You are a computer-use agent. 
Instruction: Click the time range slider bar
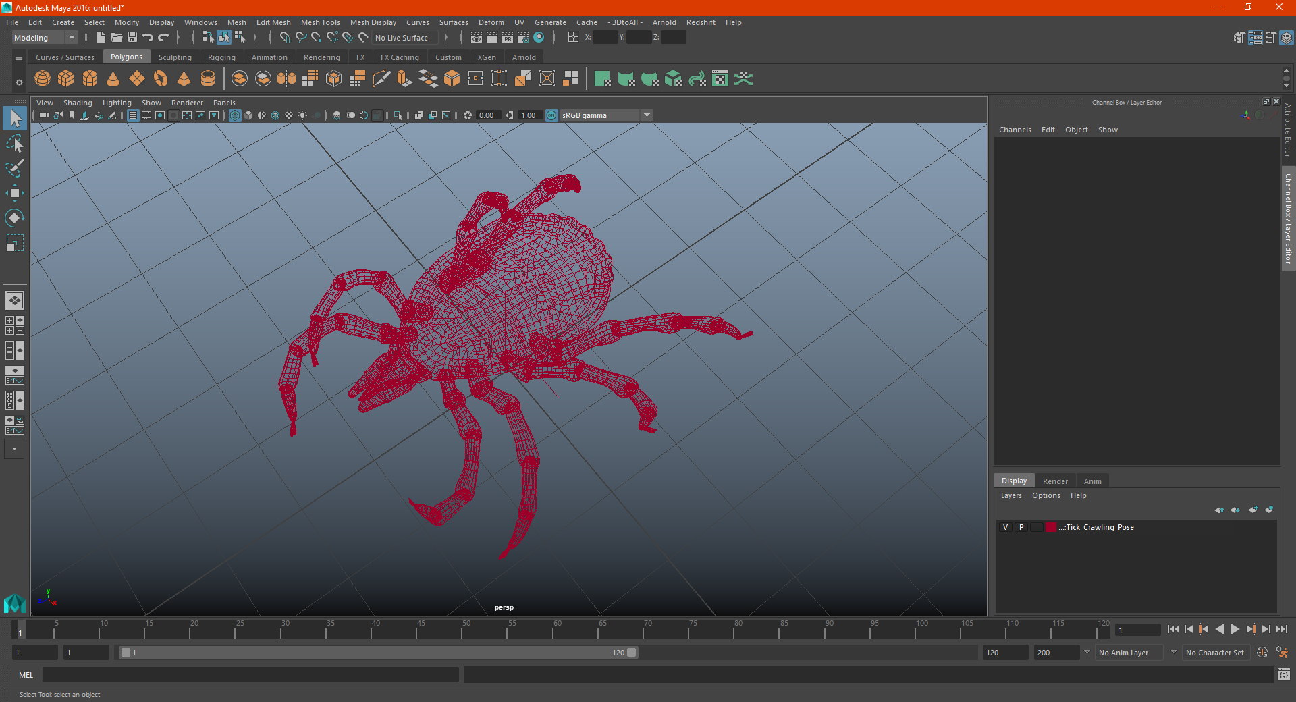(x=378, y=653)
